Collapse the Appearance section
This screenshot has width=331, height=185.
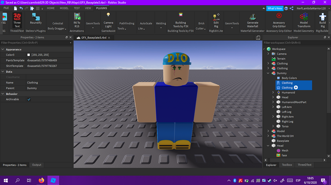pyautogui.click(x=3, y=49)
